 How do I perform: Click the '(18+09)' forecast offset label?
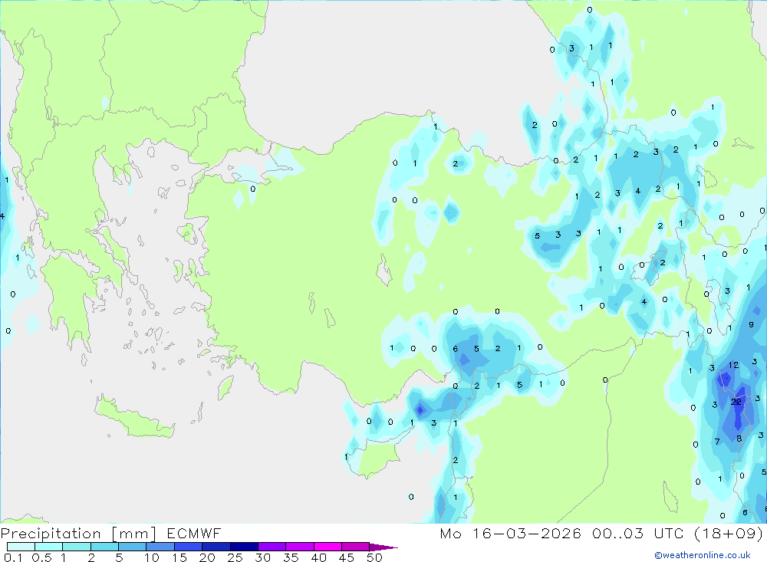coord(729,533)
